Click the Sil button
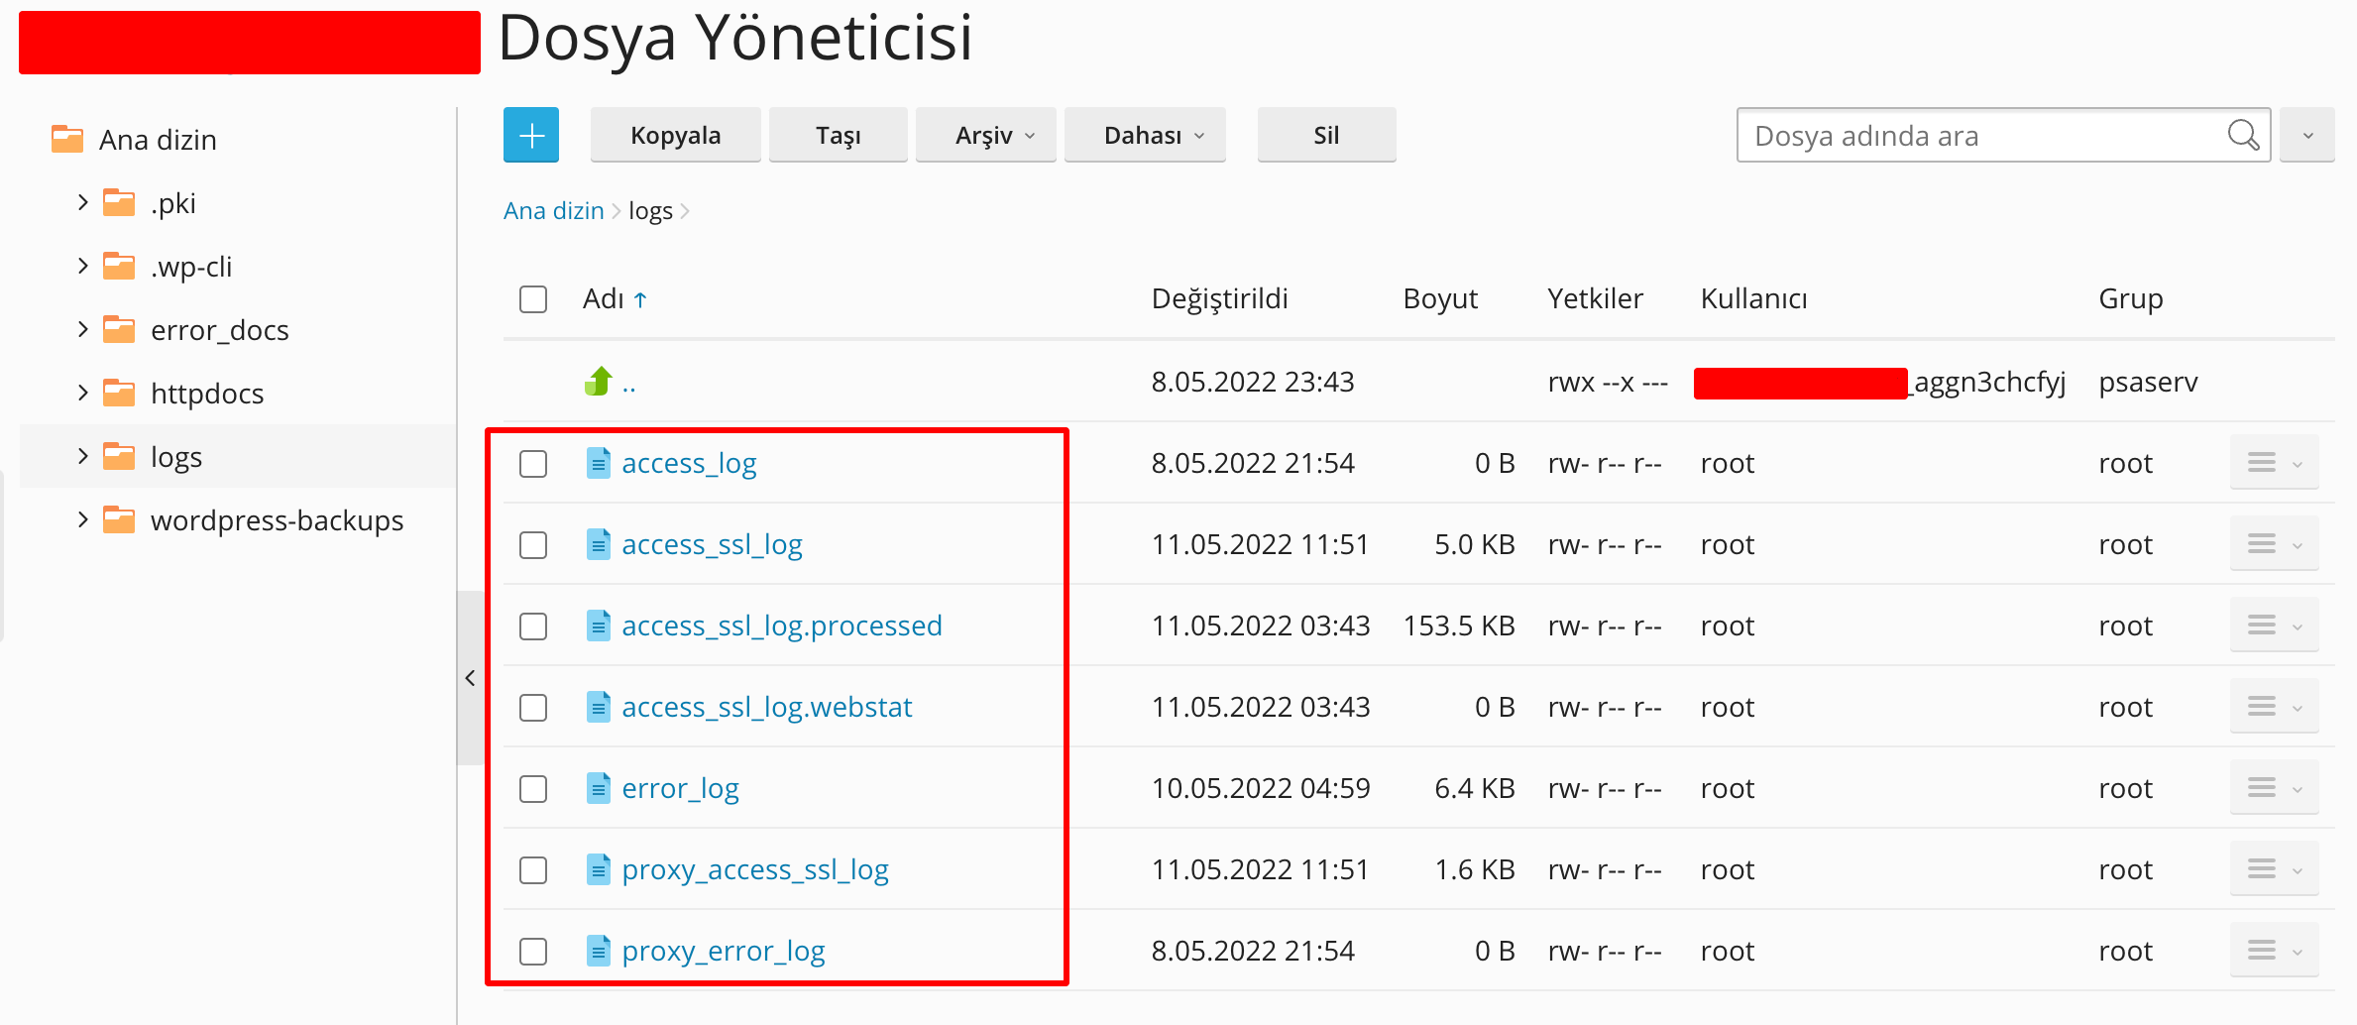Screen dimensions: 2357x1025 coord(1326,135)
